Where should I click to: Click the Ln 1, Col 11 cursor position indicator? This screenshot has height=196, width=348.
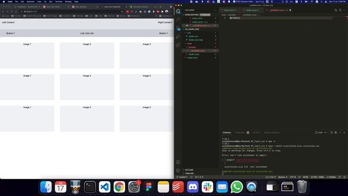click(x=271, y=177)
